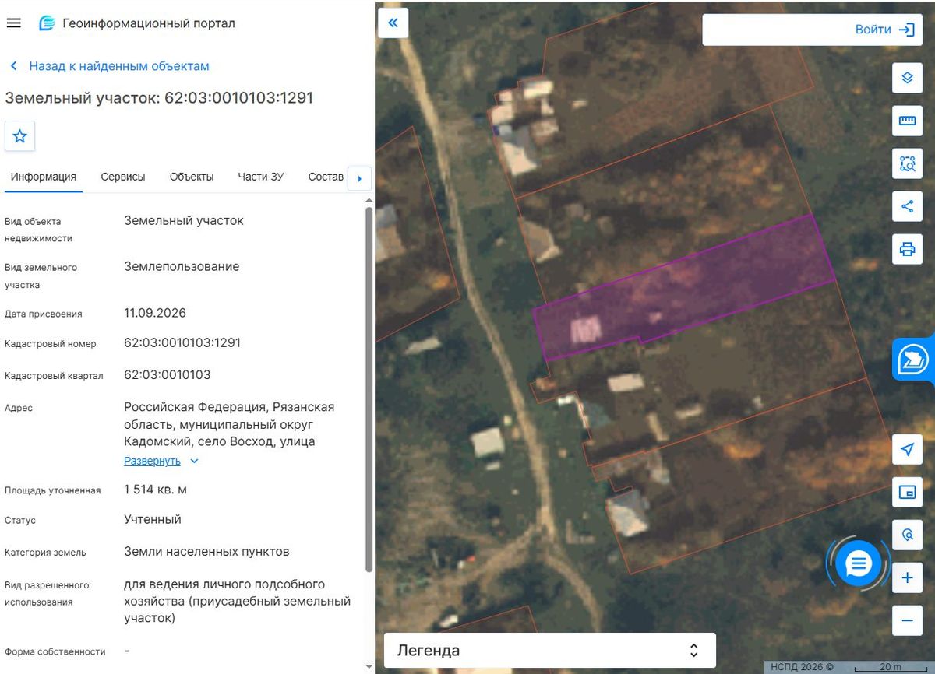
Task: Open the Части ЗУ tab
Action: pyautogui.click(x=261, y=177)
